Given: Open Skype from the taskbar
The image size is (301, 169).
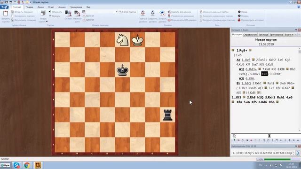Looking at the screenshot, I should tap(16, 165).
